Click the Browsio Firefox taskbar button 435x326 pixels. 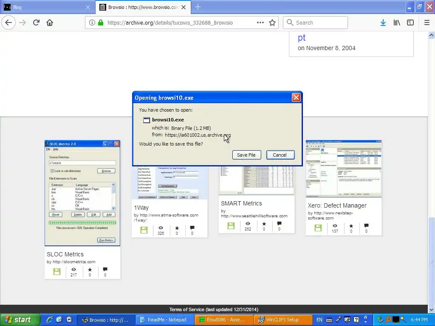106,320
